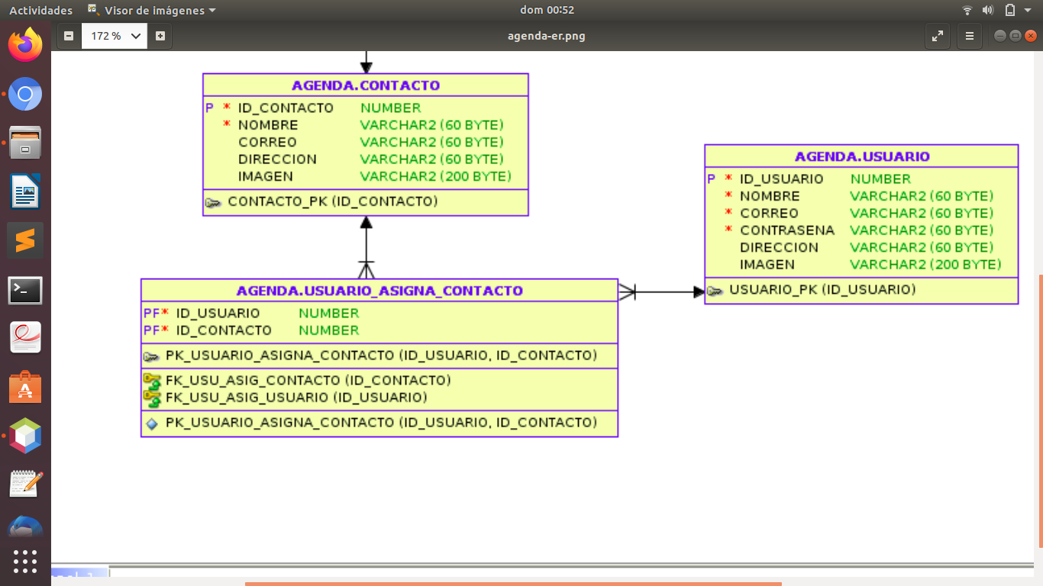This screenshot has width=1043, height=586.
Task: Click the agenda-er.png window title
Action: point(547,36)
